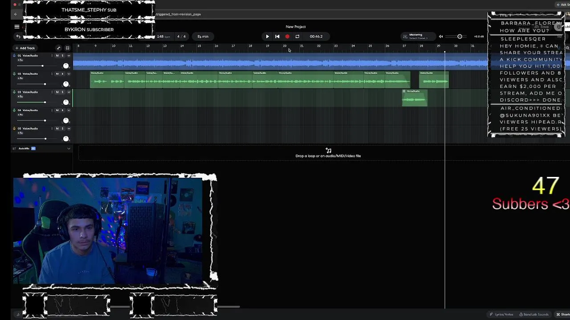The height and width of the screenshot is (320, 570).
Task: Expand track 01 chevron
Action: pyautogui.click(x=69, y=56)
